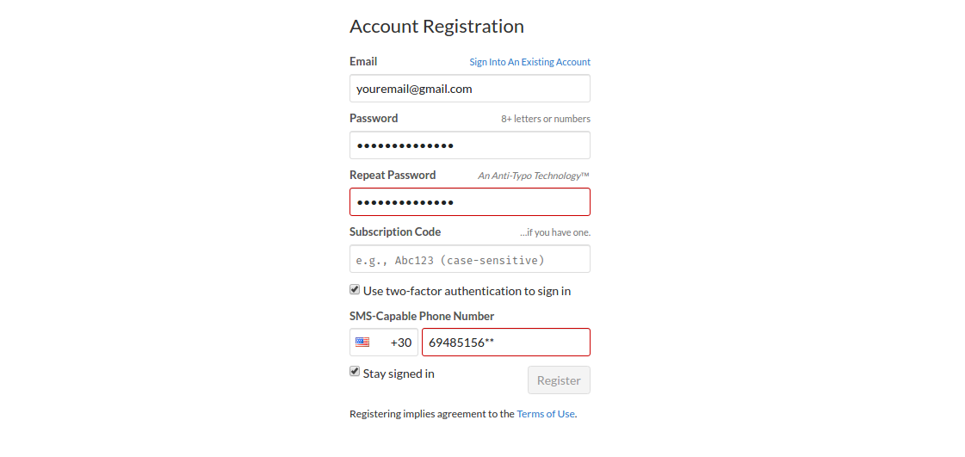Click the 'An Anti-Typo Technology' caption
The image size is (965, 457).
tap(535, 176)
